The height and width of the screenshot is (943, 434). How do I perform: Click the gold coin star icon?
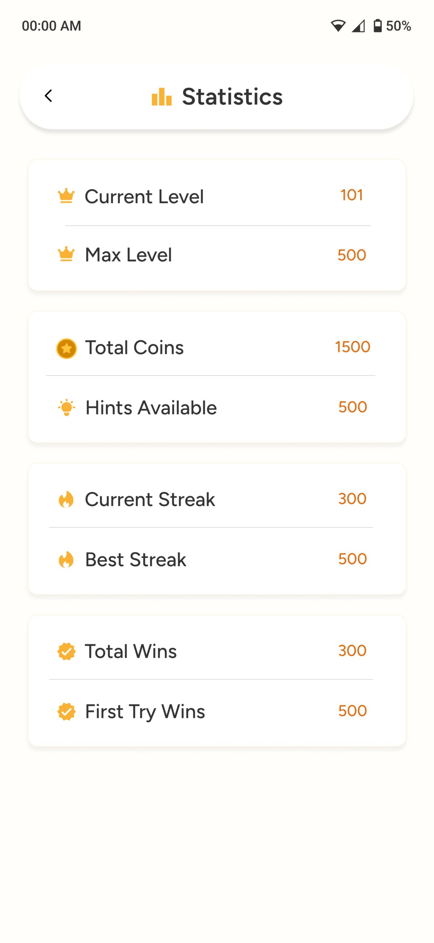(67, 348)
